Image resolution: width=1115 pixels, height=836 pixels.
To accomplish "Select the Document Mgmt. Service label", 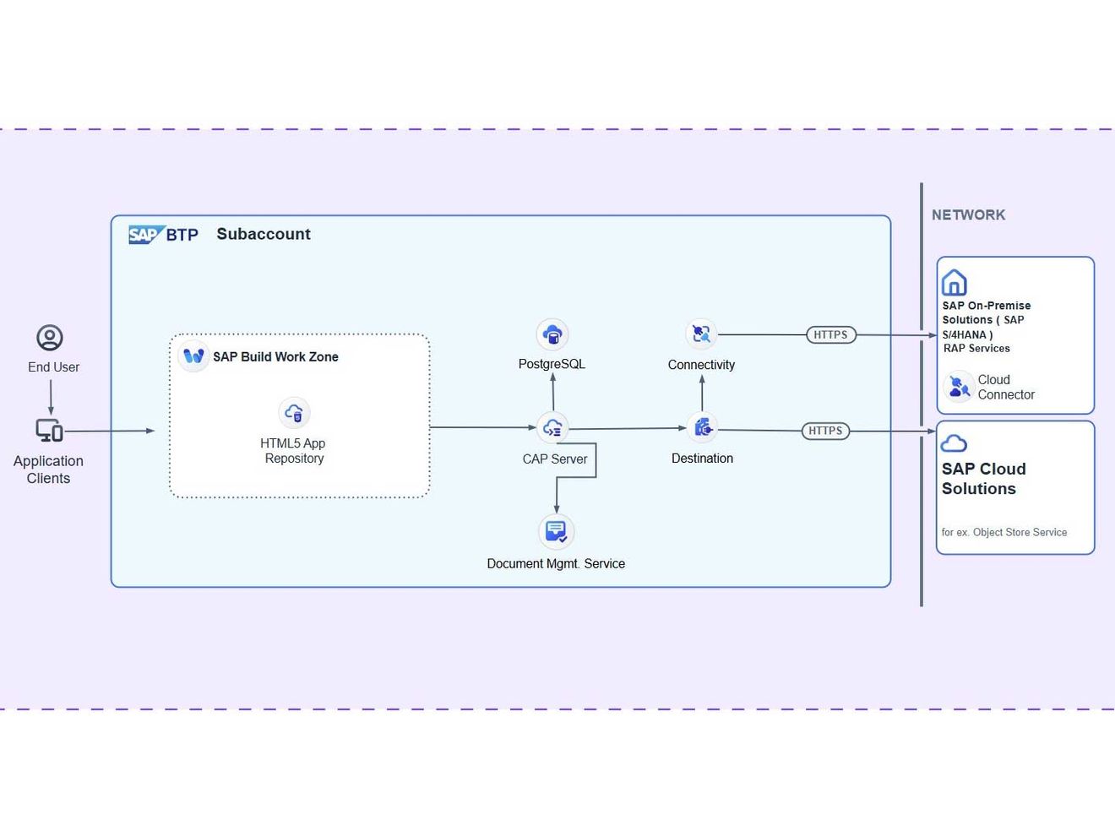I will point(556,563).
